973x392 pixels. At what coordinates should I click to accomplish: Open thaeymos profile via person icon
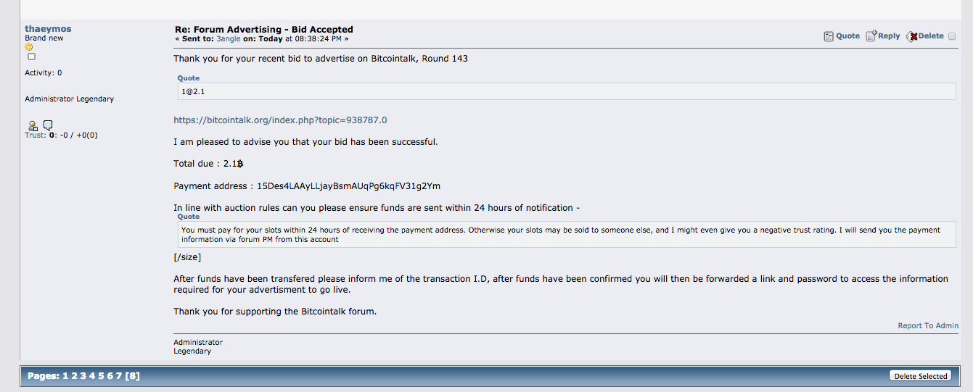33,125
